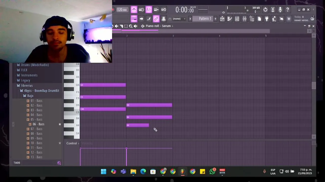325x182 pixels.
Task: Click the hand pointer toolbar icon
Action: pos(281,19)
